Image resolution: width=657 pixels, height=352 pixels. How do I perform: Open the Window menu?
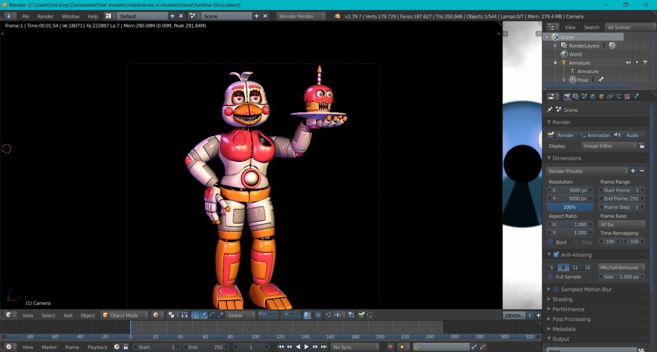[70, 16]
